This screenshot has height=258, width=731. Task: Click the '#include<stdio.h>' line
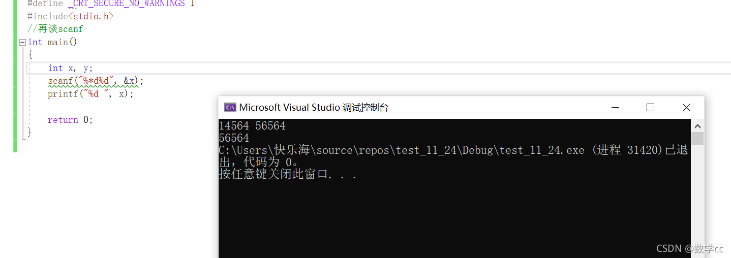tap(71, 16)
